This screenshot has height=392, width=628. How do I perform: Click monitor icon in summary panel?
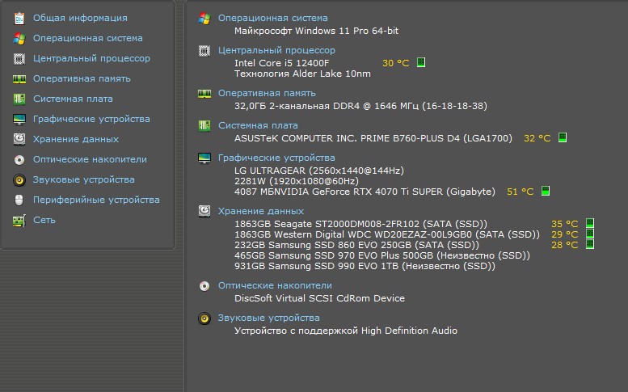pyautogui.click(x=204, y=158)
